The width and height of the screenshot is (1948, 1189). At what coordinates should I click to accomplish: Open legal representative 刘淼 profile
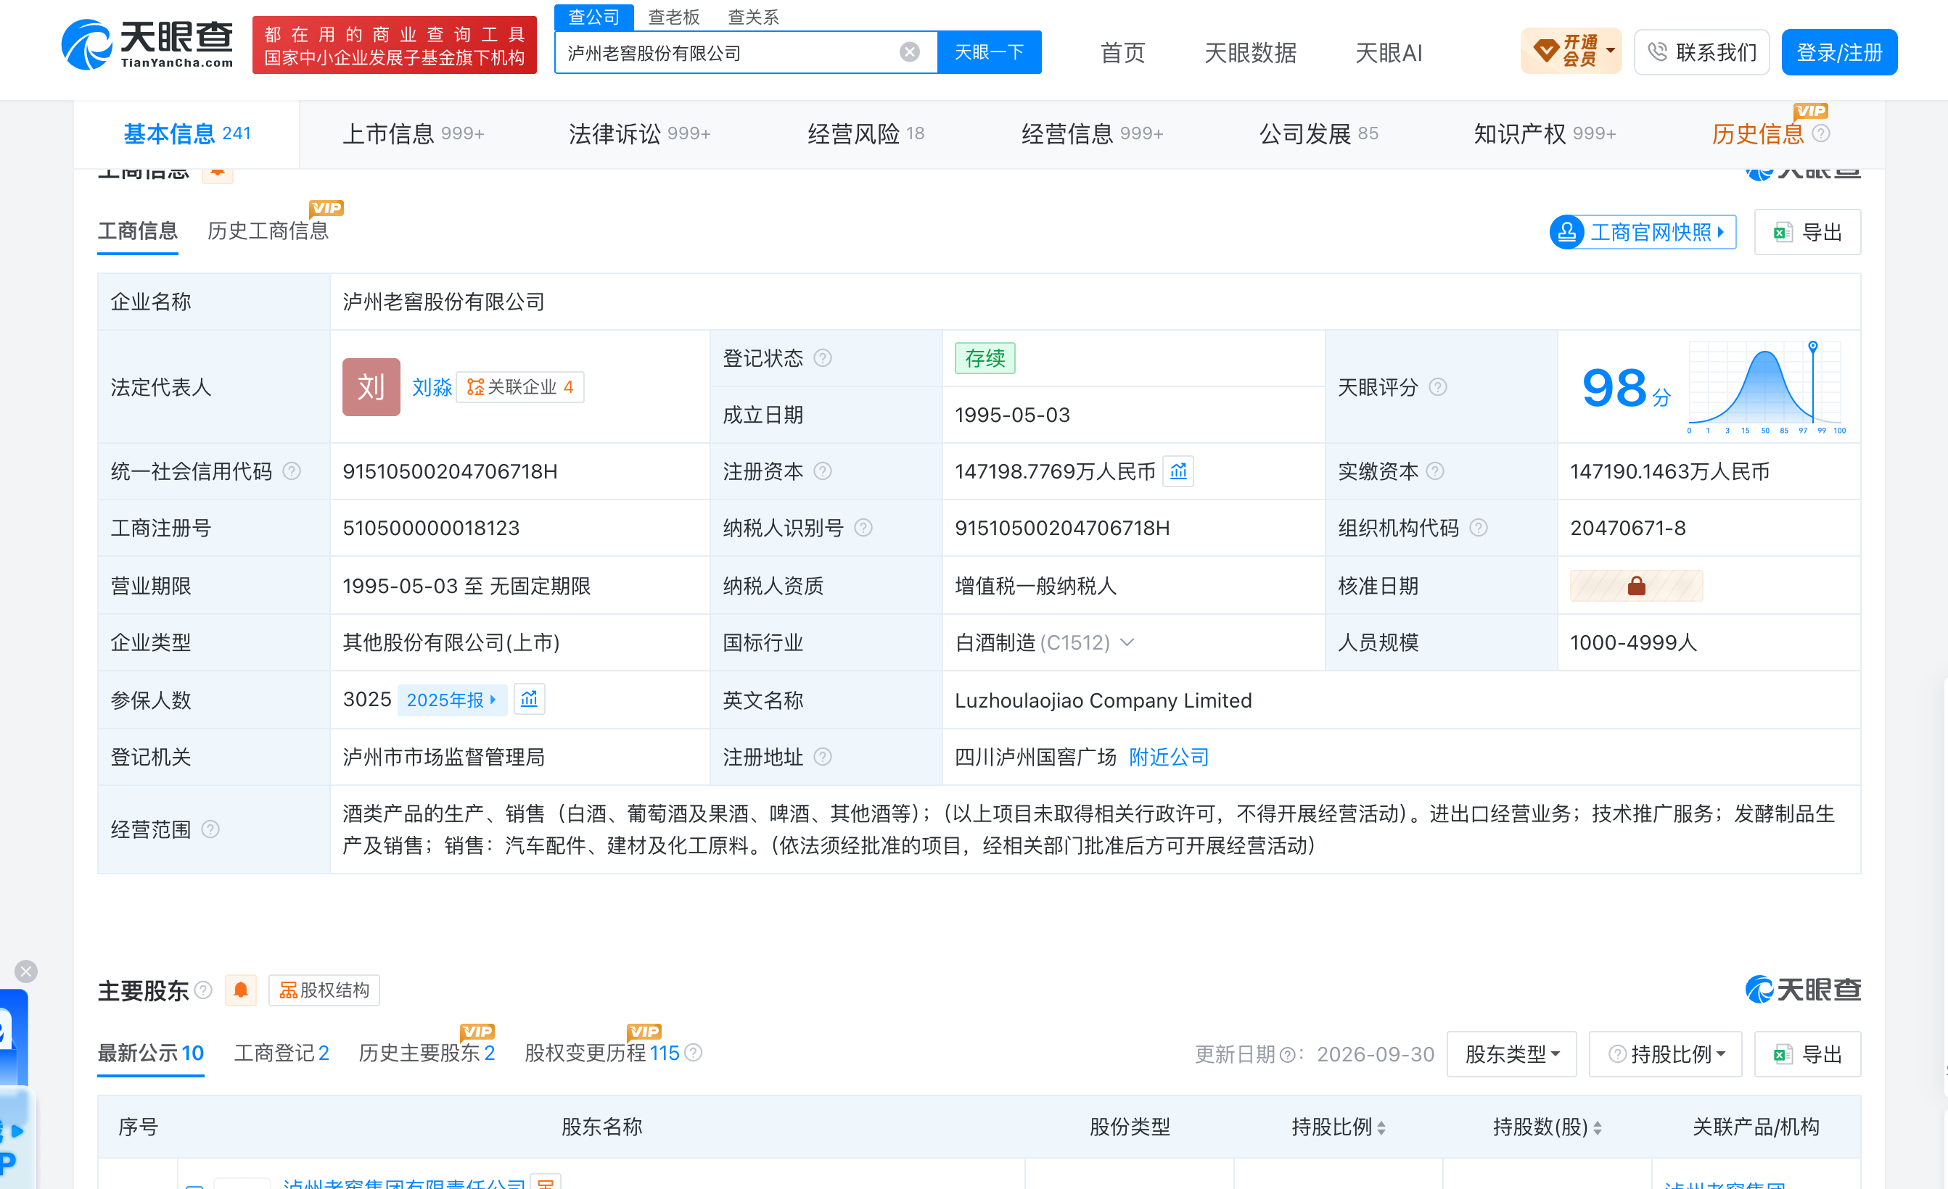coord(432,387)
